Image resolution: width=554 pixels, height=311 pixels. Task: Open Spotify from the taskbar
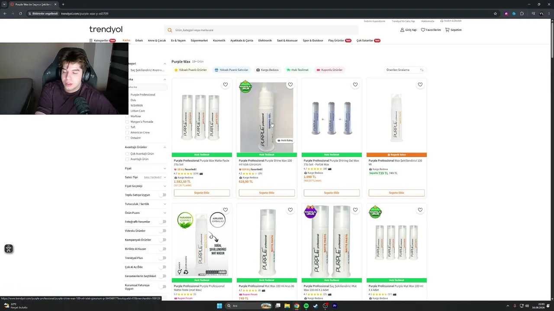306,306
